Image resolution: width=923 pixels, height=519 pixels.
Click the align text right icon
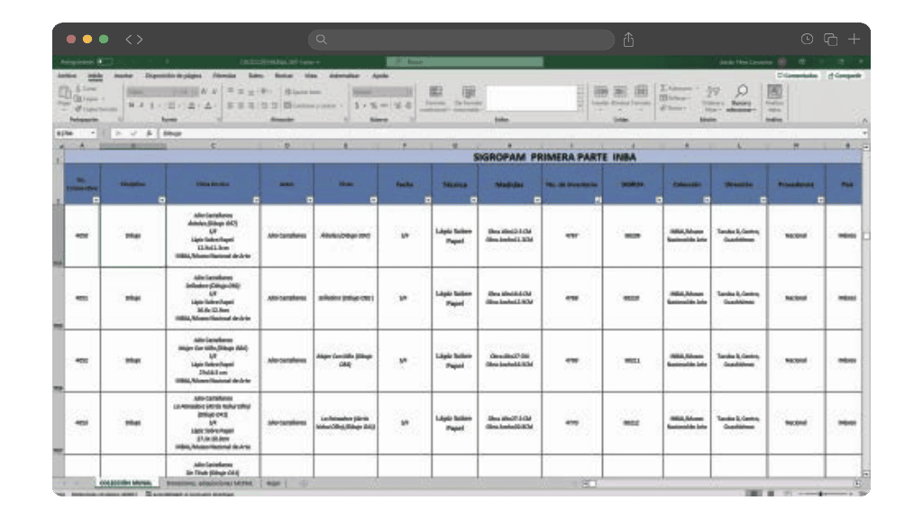click(x=252, y=106)
